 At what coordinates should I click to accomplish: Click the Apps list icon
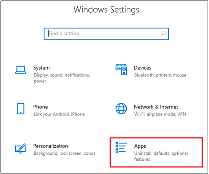(x=121, y=148)
